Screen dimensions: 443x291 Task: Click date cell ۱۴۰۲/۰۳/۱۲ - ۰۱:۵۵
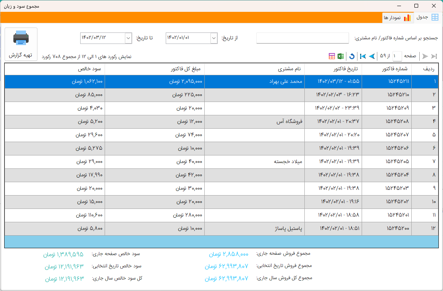pos(333,82)
